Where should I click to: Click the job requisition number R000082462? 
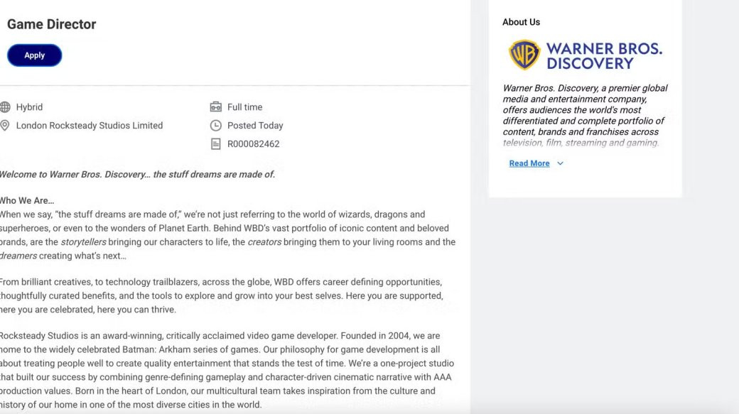pyautogui.click(x=254, y=144)
